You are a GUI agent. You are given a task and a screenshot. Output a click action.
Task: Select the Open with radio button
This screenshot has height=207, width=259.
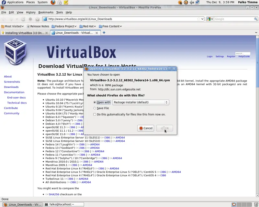pos(95,102)
